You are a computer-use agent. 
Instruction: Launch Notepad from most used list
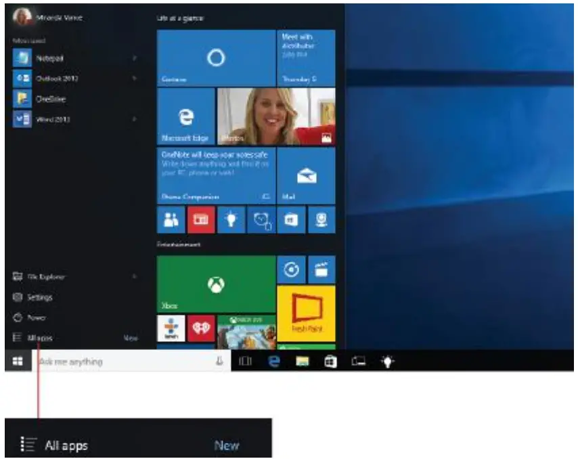point(76,58)
